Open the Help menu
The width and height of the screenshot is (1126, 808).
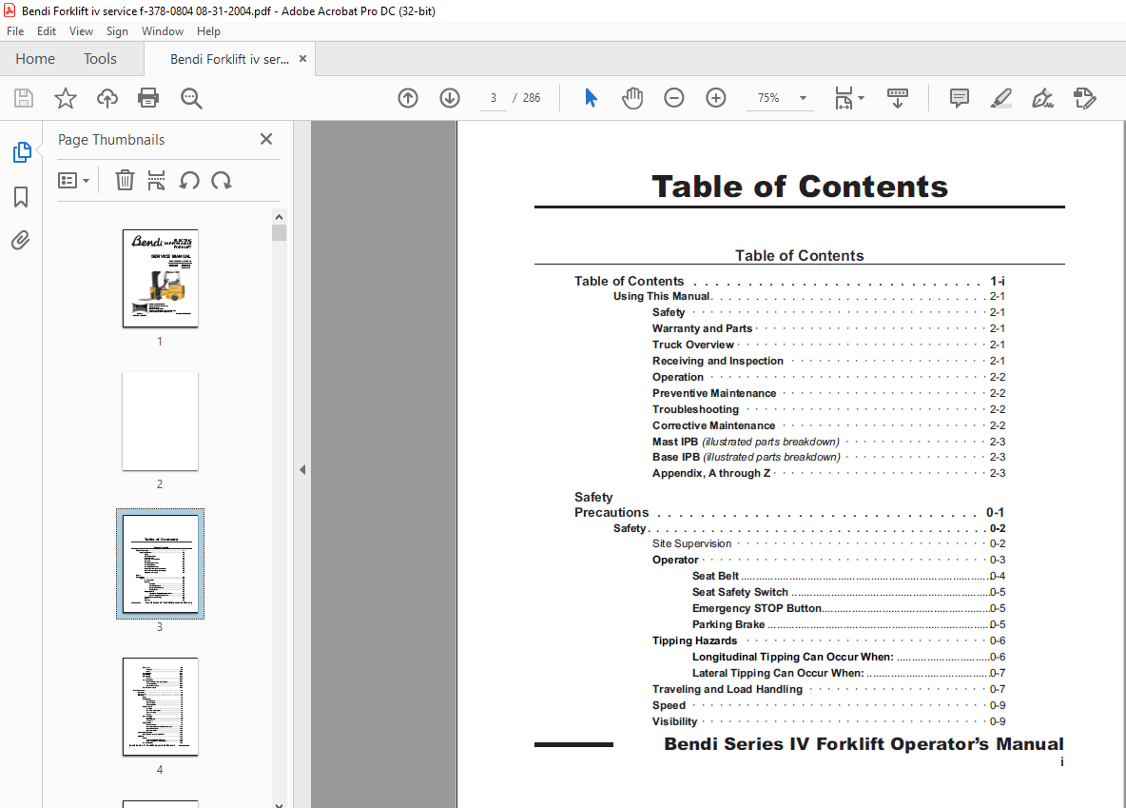click(x=208, y=30)
